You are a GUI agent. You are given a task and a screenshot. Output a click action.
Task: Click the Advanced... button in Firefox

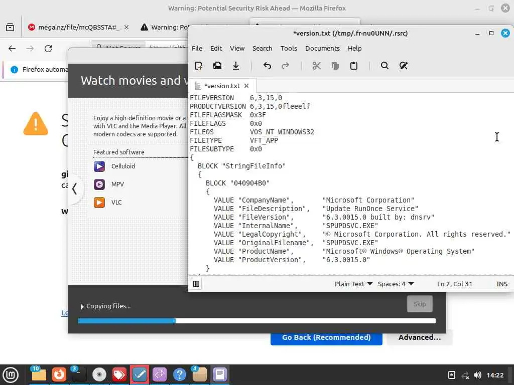tap(420, 337)
